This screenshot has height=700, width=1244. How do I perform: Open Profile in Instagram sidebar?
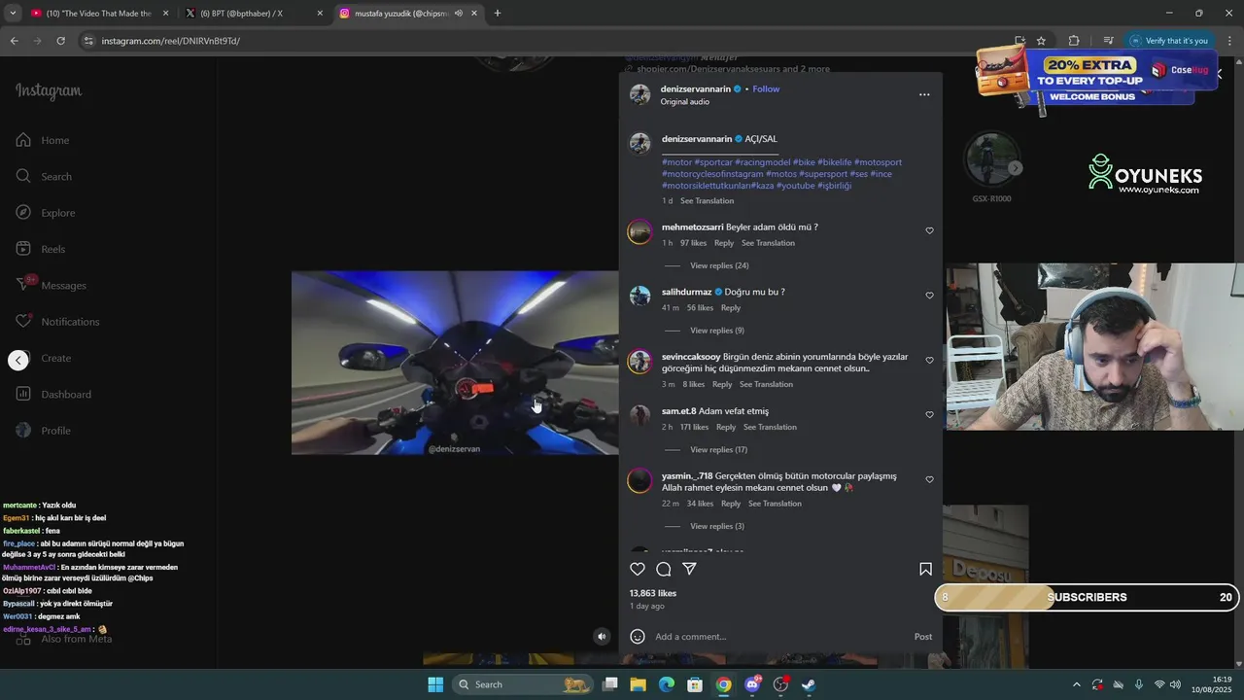[x=44, y=431]
